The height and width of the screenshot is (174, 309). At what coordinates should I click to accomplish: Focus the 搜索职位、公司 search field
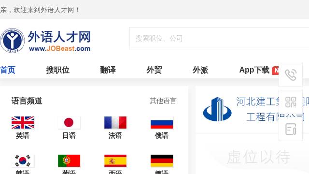point(219,38)
